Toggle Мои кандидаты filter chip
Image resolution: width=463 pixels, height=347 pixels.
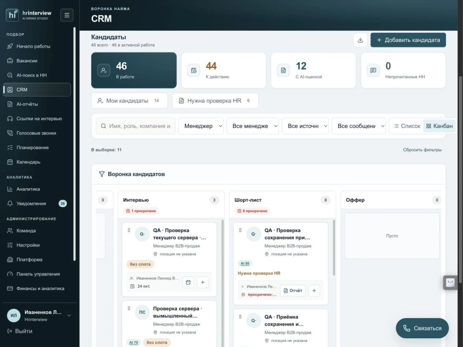[129, 101]
